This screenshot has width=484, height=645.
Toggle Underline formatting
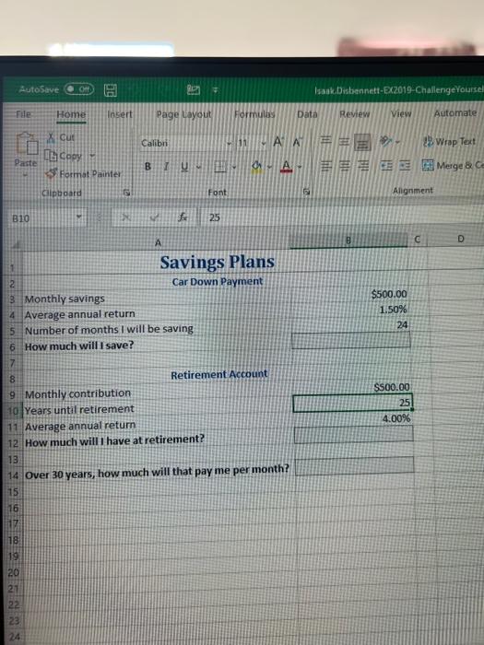pos(184,166)
